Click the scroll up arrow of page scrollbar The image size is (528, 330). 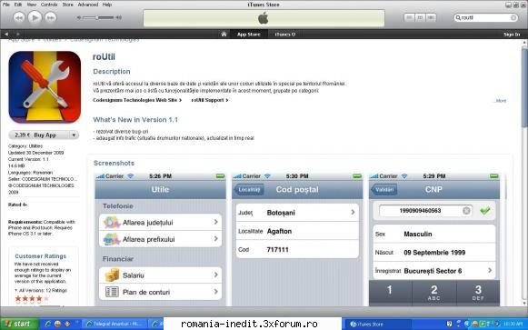[x=524, y=43]
